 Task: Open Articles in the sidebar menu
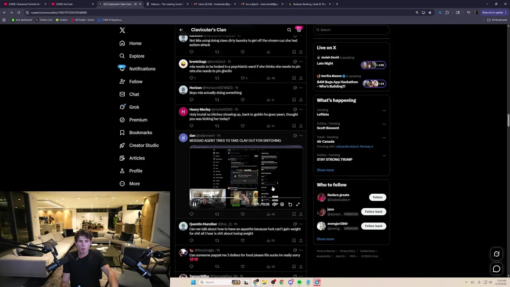pos(132,158)
